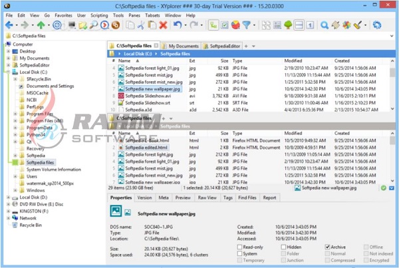Click the colorful flower customize icon
The height and width of the screenshot is (268, 399).
[346, 25]
